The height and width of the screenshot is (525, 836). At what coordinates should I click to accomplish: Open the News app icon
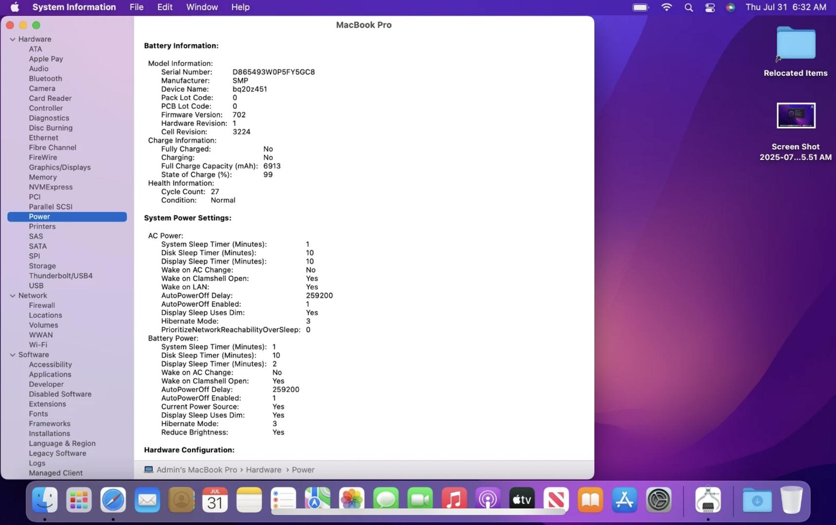pos(557,500)
